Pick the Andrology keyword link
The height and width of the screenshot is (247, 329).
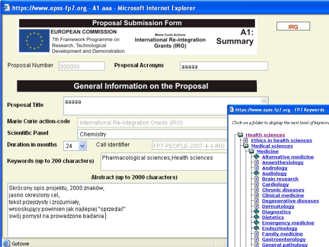click(x=275, y=168)
